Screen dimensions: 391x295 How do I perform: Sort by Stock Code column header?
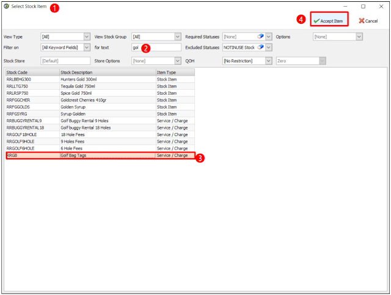(32, 73)
